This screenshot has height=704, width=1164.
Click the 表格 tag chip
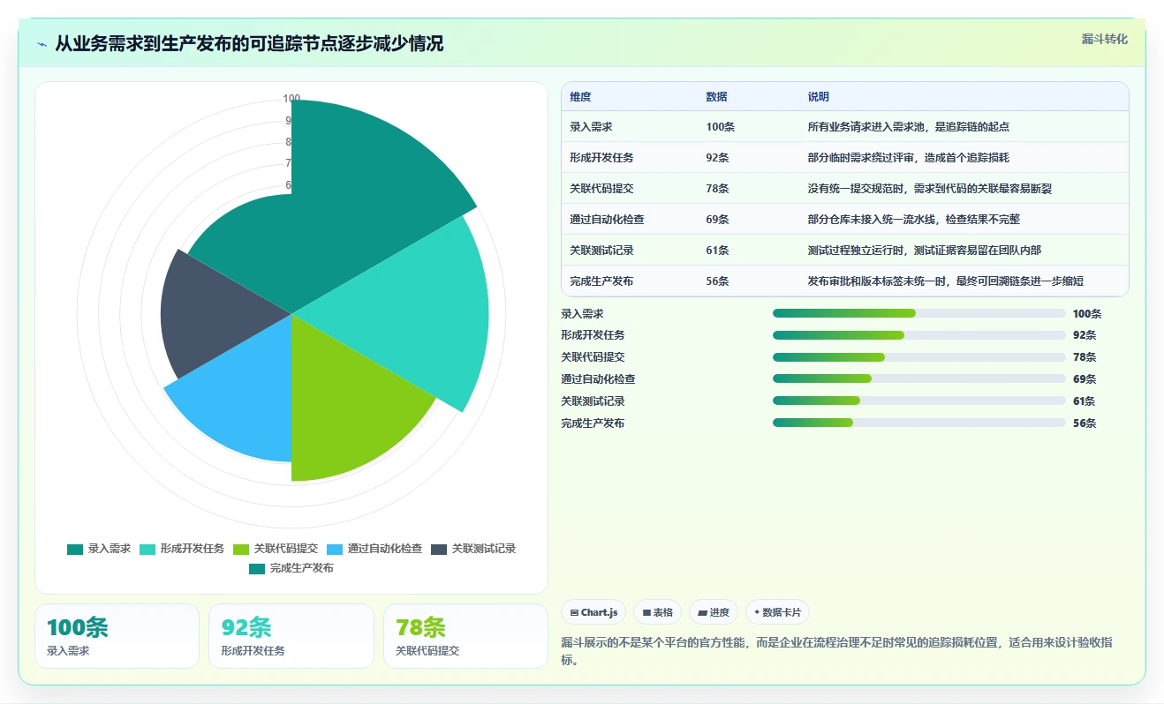click(x=657, y=612)
